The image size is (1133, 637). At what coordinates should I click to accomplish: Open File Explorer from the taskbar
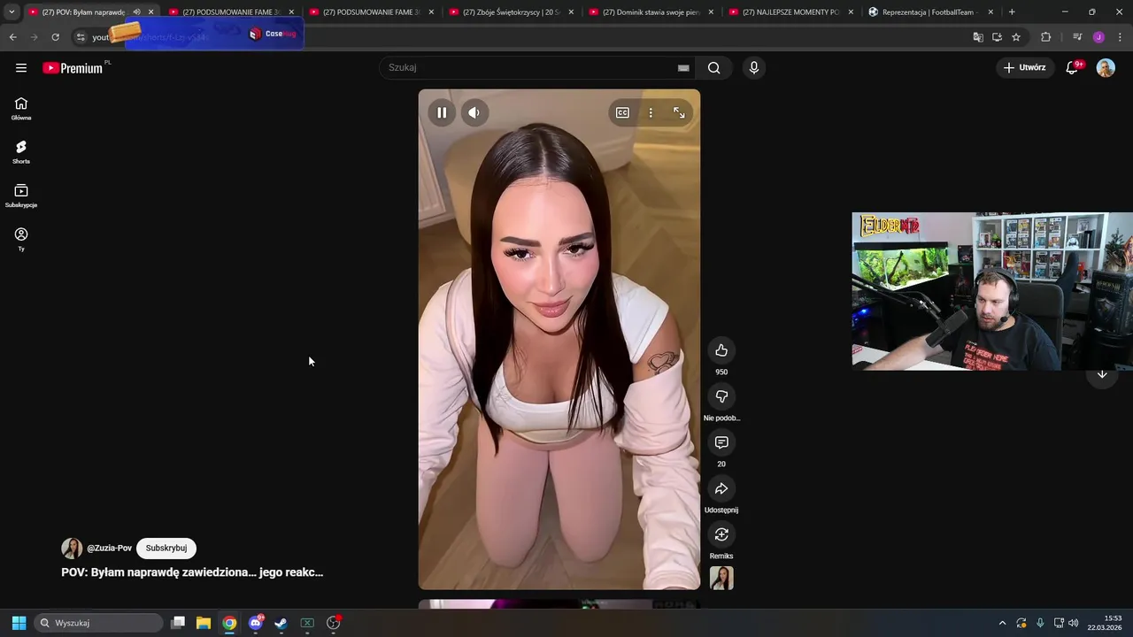click(x=204, y=623)
